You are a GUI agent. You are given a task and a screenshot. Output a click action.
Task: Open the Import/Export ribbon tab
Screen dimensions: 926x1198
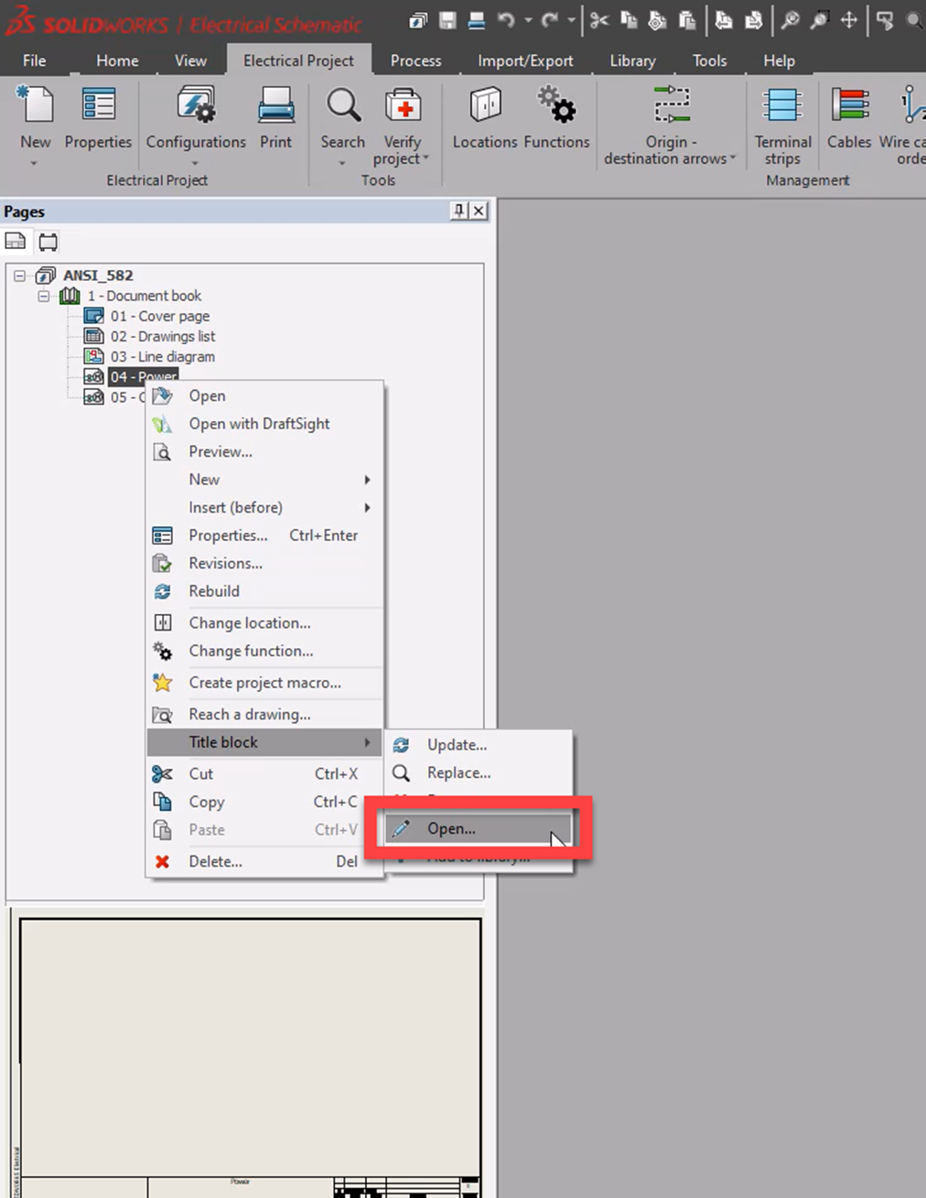click(525, 60)
